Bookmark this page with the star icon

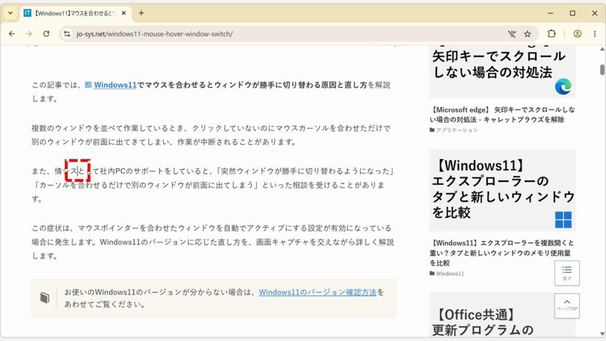click(527, 34)
